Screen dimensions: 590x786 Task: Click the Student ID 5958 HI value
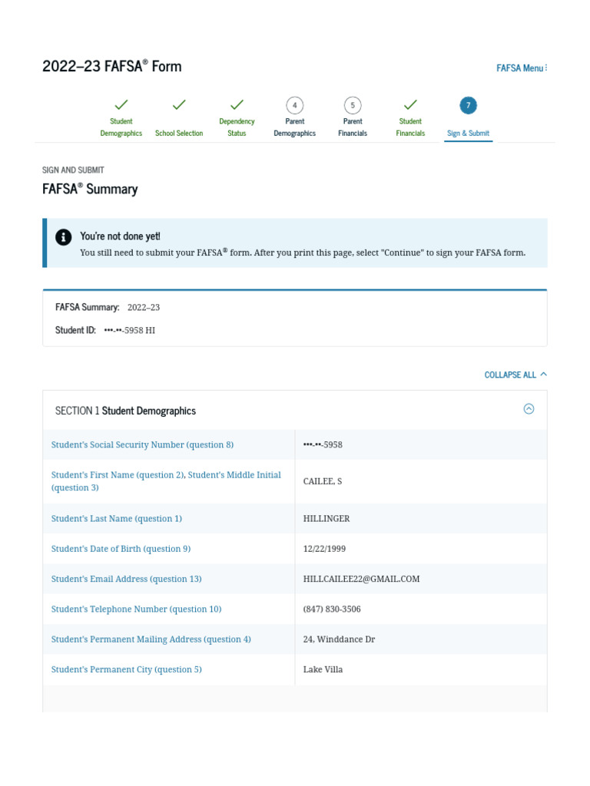129,330
